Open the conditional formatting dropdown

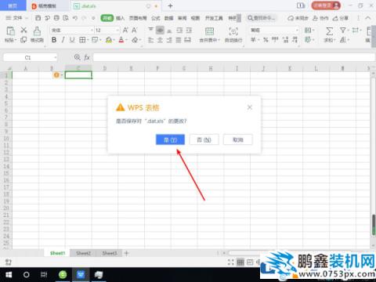309,30
